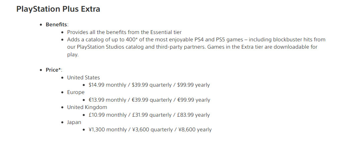Click the £83.99 yearly price
Image resolution: width=350 pixels, height=144 pixels.
(x=192, y=115)
